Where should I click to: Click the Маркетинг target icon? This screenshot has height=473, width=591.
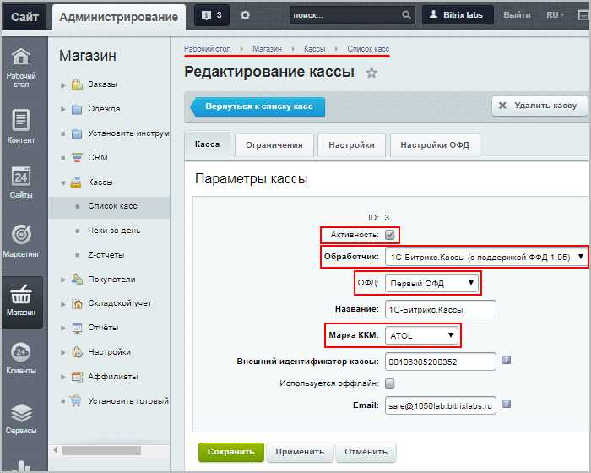tap(21, 234)
